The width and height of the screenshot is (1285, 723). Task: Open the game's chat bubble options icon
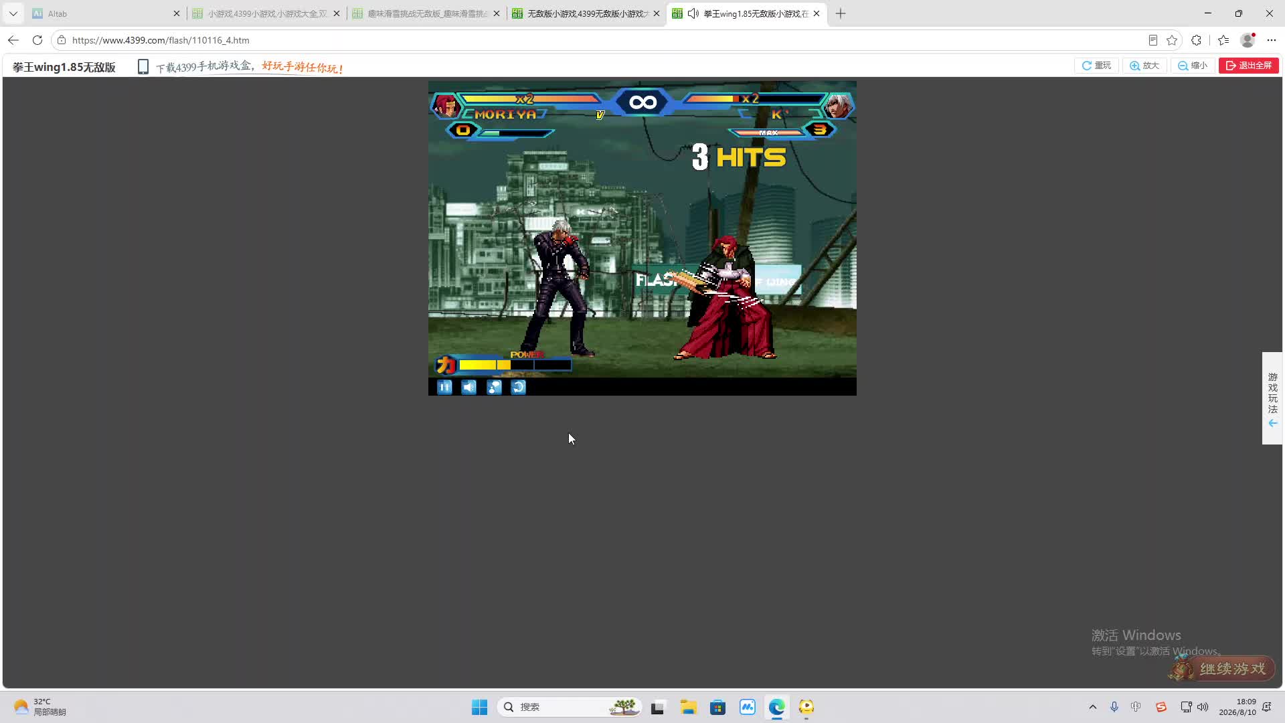pyautogui.click(x=494, y=387)
